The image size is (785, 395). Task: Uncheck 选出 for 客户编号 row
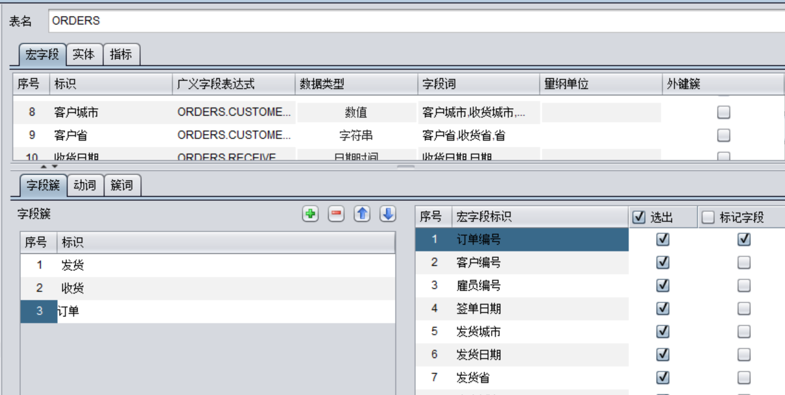click(663, 262)
